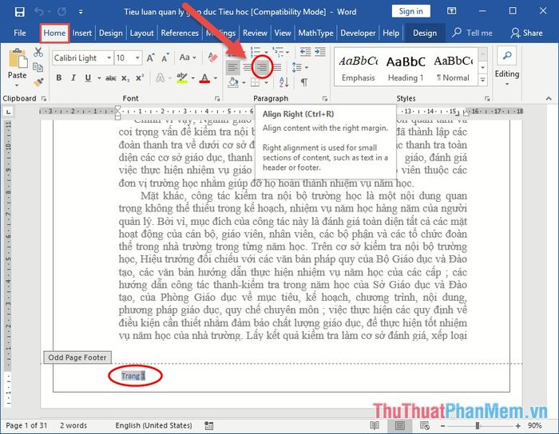Increase the paragraph indent

319,52
